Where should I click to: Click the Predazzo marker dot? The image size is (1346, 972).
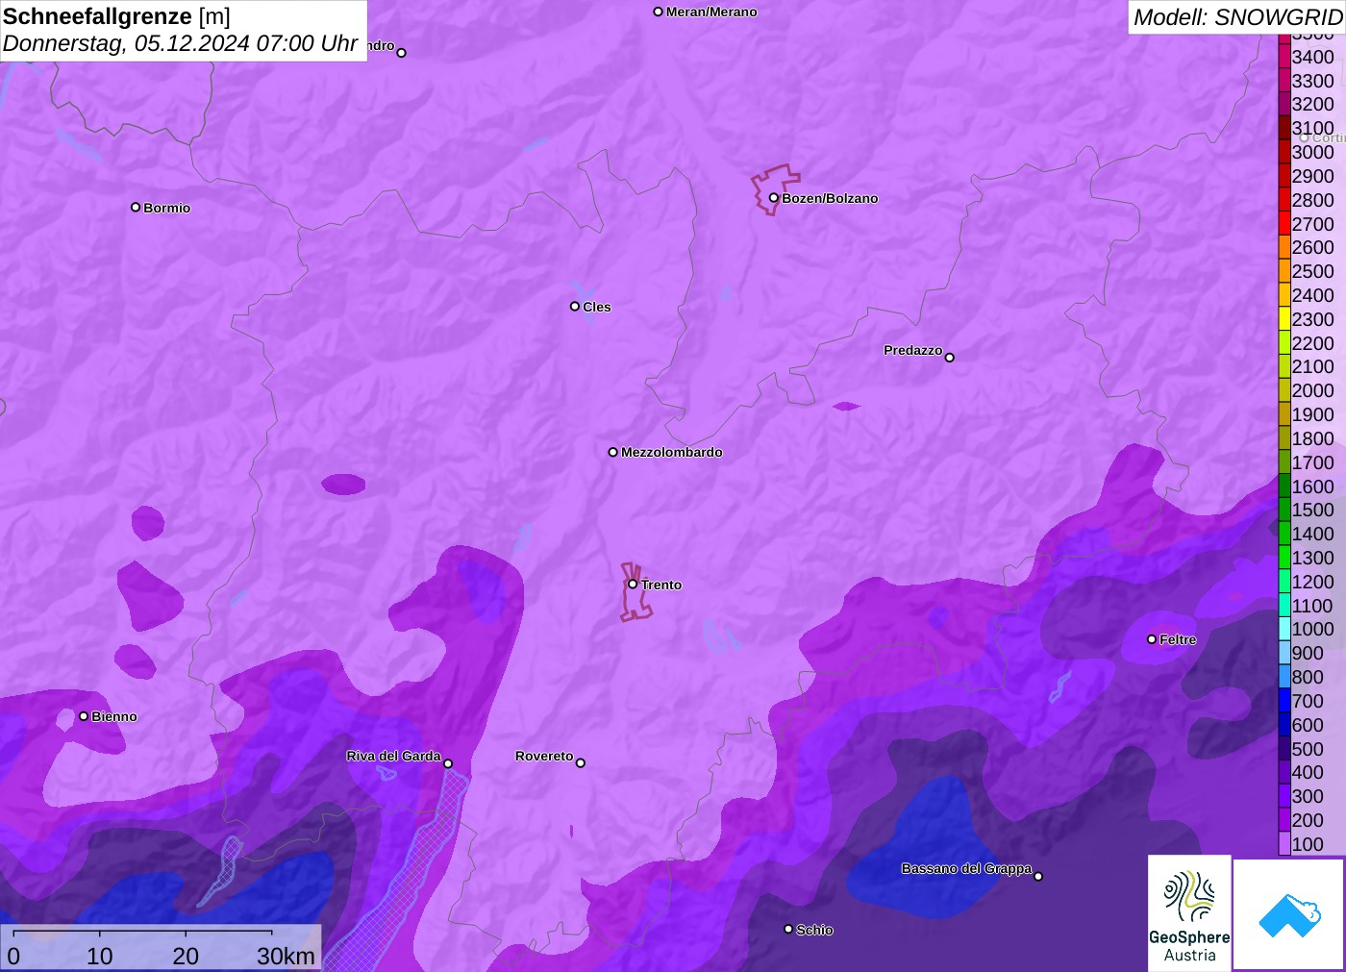(950, 358)
